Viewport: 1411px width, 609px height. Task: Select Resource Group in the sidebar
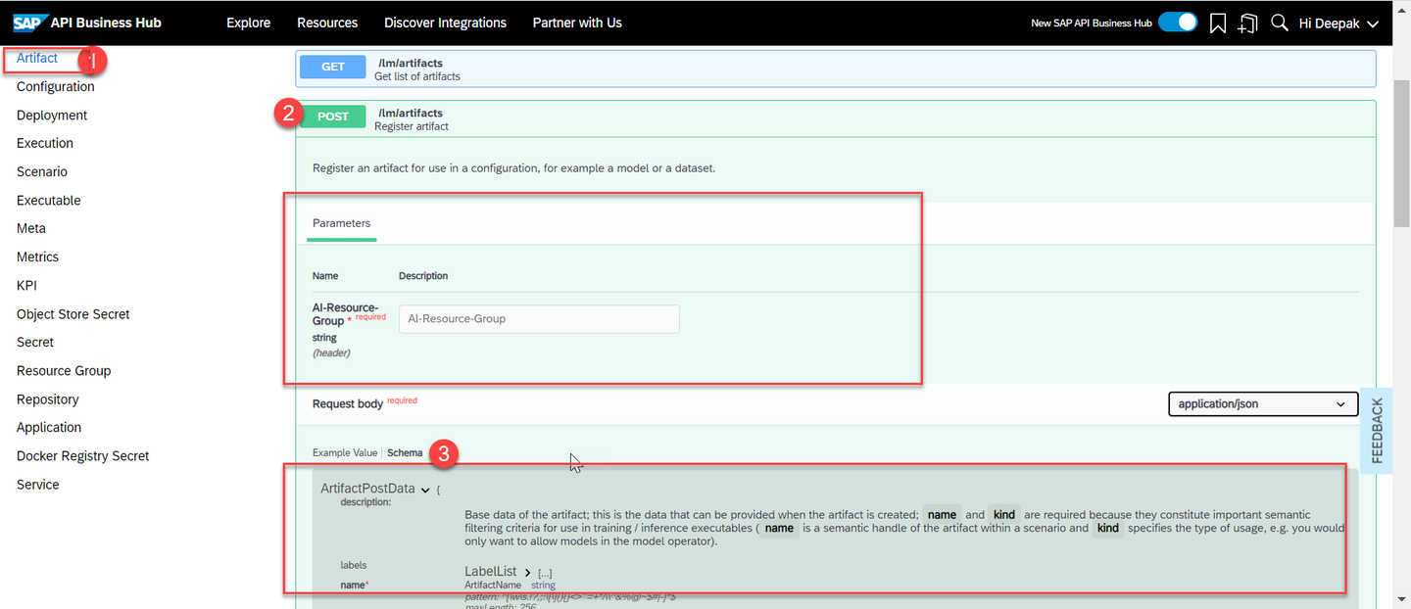click(x=64, y=370)
